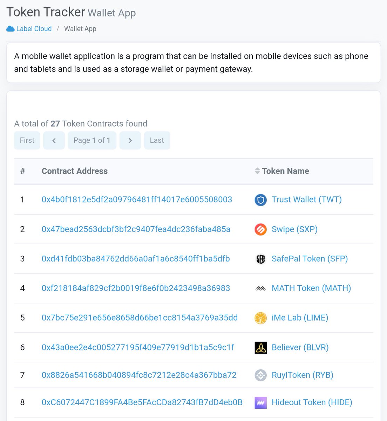This screenshot has width=387, height=421.
Task: Open the Trust Wallet (TWT) token page
Action: click(306, 200)
